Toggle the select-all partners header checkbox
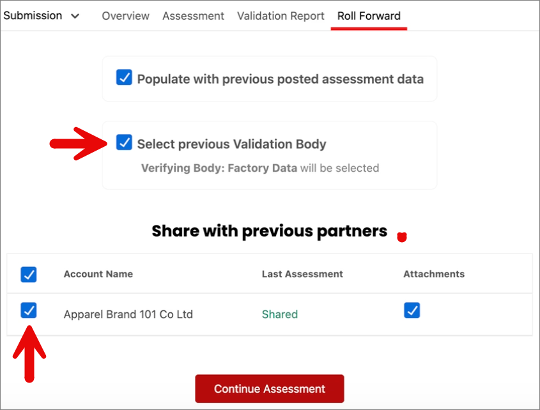 pyautogui.click(x=29, y=275)
